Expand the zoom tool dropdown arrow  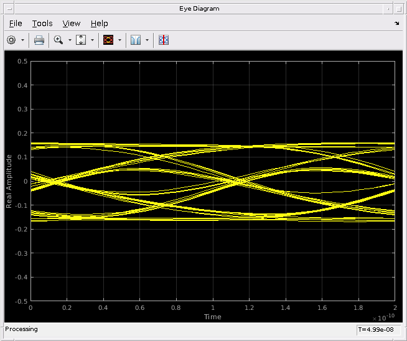68,40
